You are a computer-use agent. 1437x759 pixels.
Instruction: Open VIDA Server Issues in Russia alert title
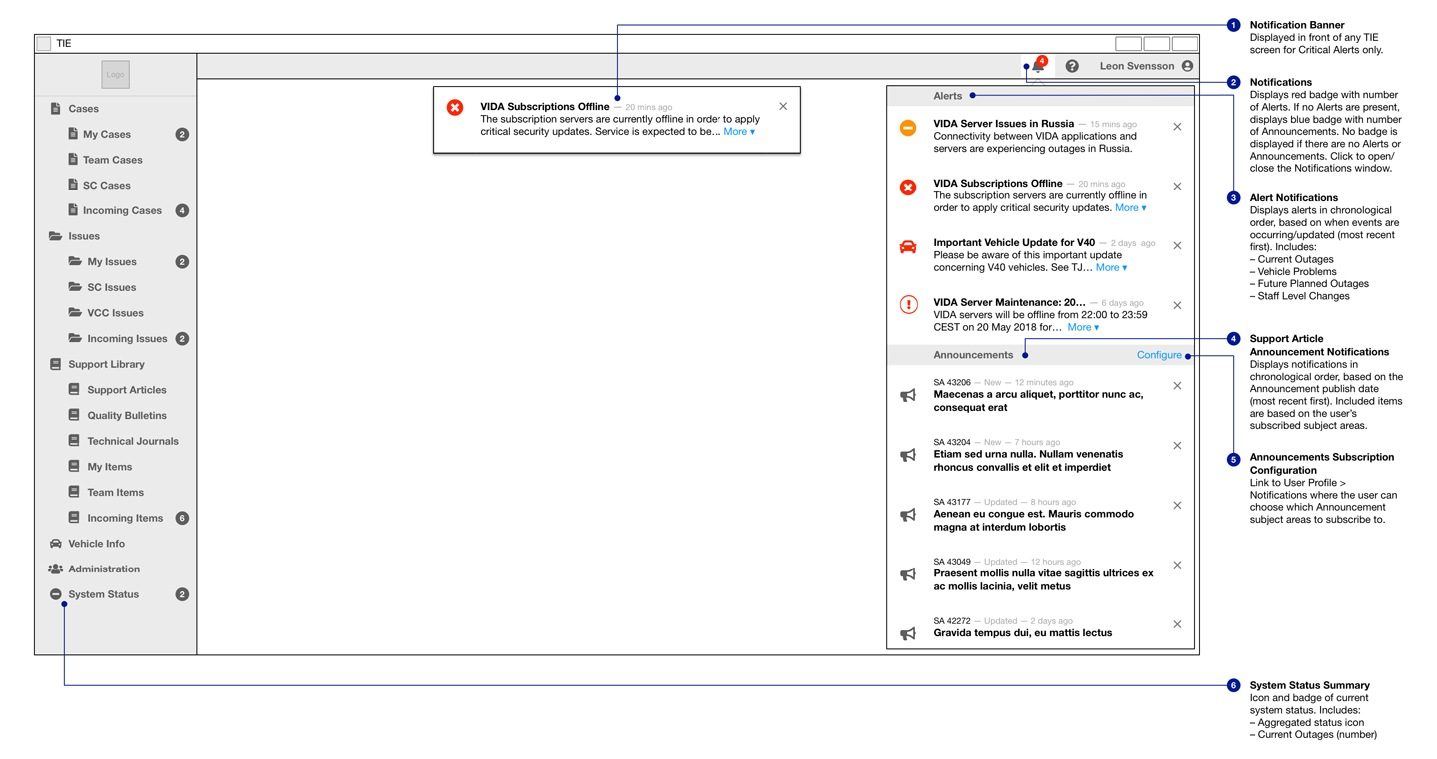[x=1004, y=124]
